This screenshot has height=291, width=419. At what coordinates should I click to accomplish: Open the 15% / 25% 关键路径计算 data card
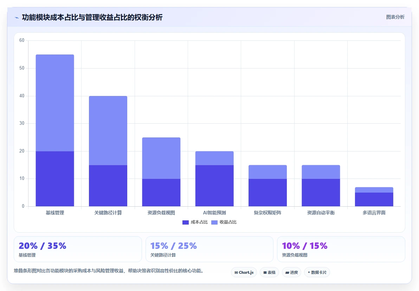point(209,249)
